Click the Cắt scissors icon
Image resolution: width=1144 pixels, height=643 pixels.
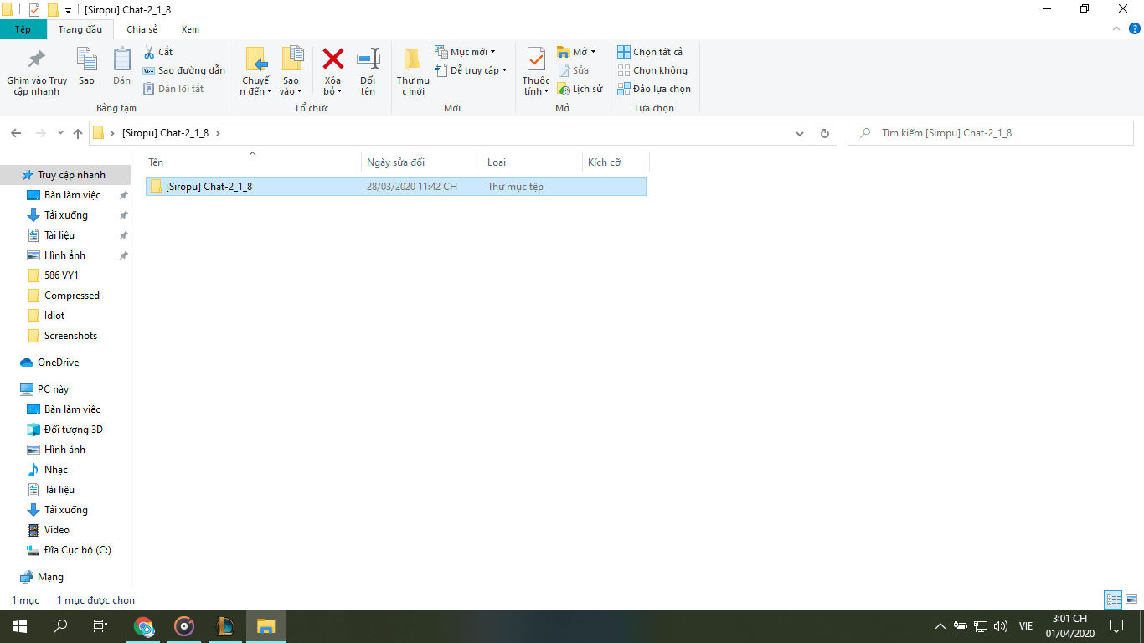click(x=150, y=52)
